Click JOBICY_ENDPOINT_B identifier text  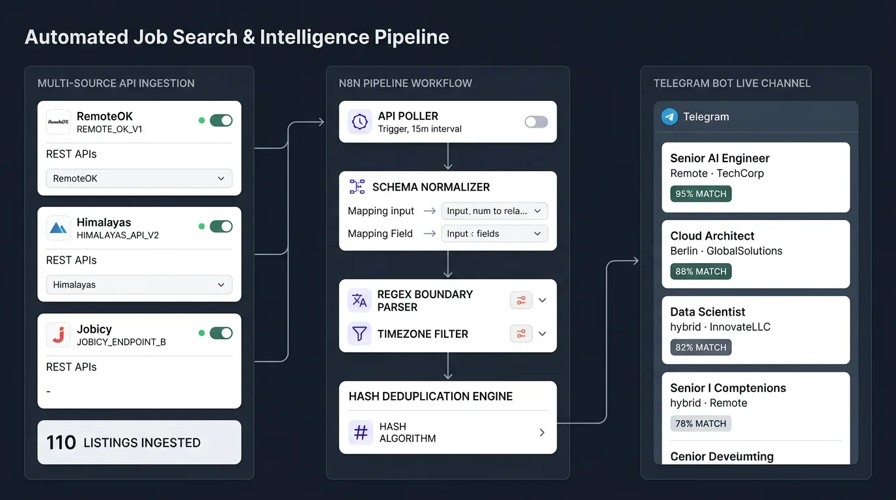[121, 342]
